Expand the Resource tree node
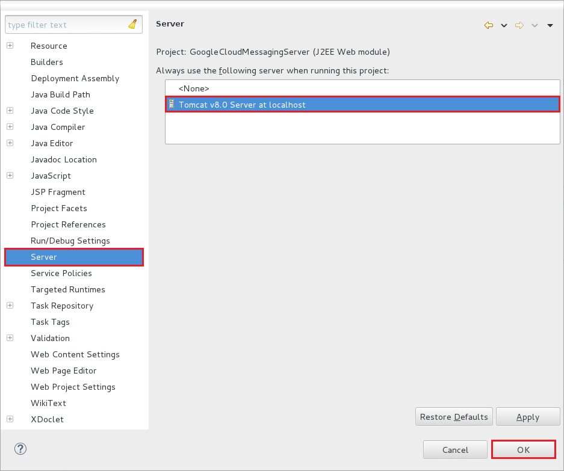This screenshot has width=564, height=471. 10,46
